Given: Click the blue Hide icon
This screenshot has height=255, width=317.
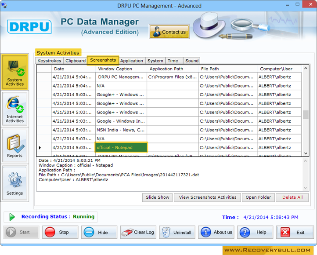Looking at the screenshot, I should click(x=89, y=232).
